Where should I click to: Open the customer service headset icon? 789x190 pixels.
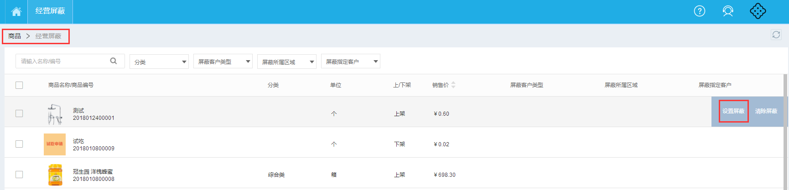[728, 11]
